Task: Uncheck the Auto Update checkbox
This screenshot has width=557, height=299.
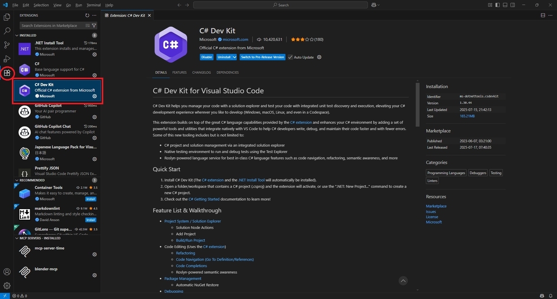Action: tap(290, 57)
